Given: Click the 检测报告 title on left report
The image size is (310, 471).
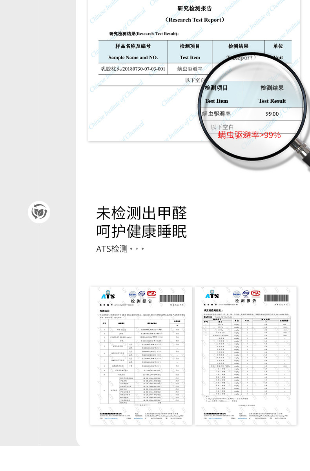Looking at the screenshot, I should click(142, 301).
